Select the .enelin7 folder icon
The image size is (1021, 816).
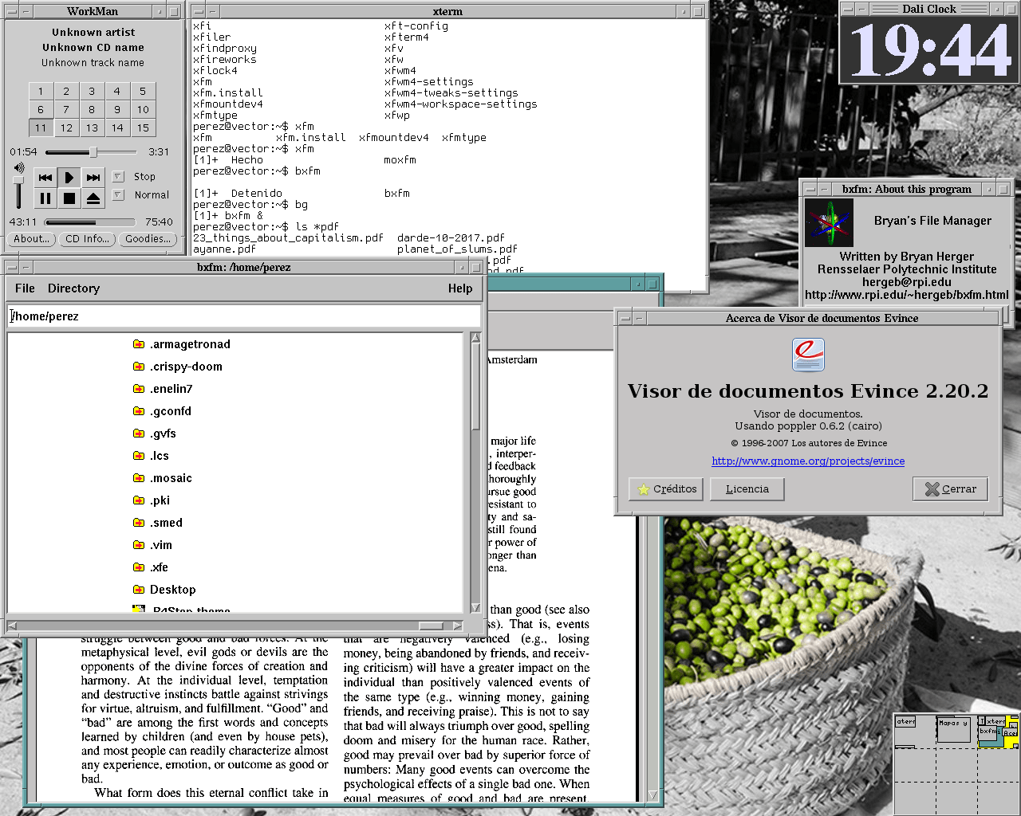[x=139, y=389]
